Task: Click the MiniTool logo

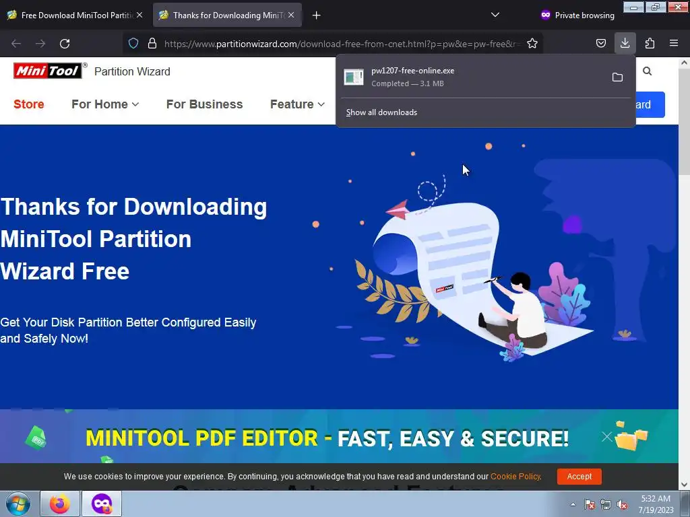Action: click(48, 71)
